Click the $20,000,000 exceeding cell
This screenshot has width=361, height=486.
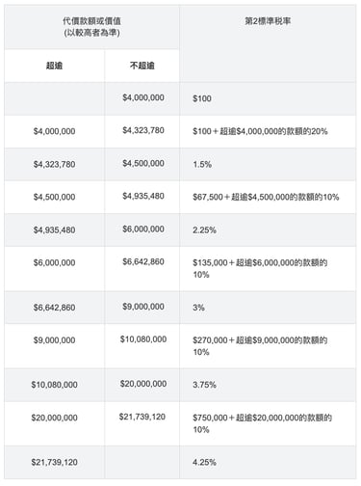pyautogui.click(x=54, y=423)
